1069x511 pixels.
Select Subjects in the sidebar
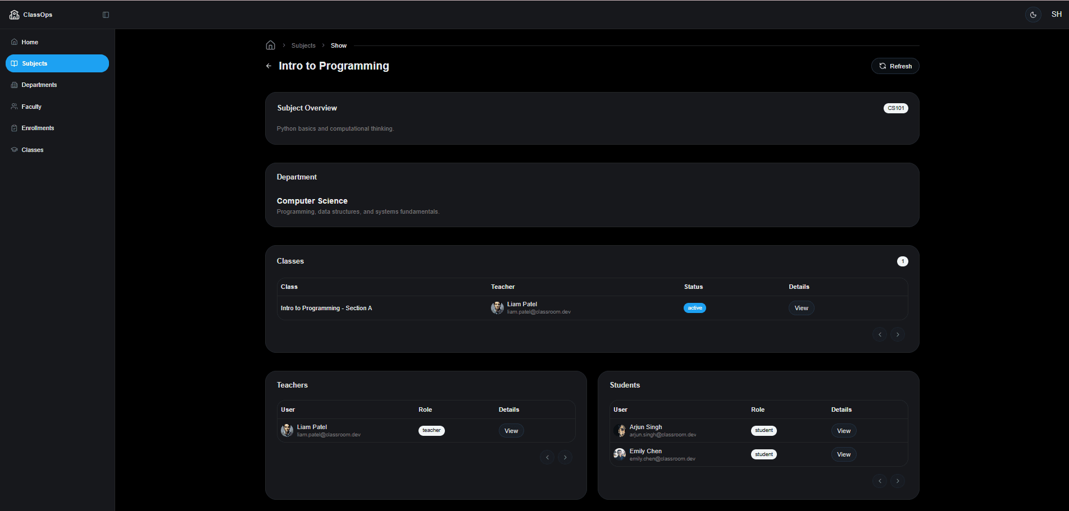click(57, 63)
